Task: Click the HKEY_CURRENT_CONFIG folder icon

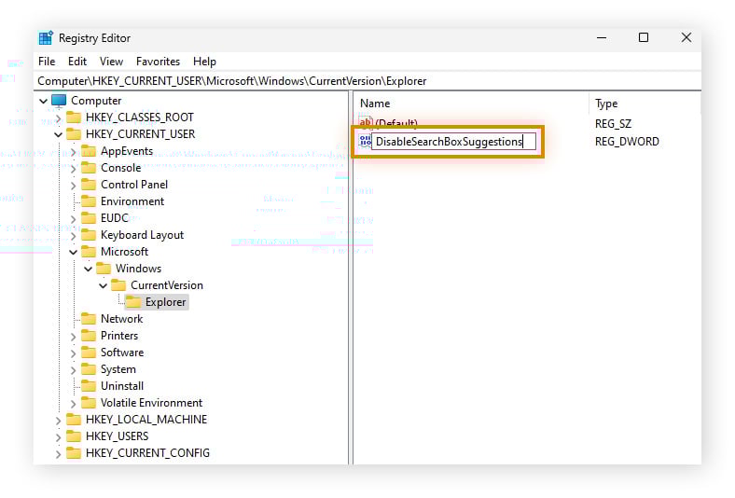Action: point(74,453)
